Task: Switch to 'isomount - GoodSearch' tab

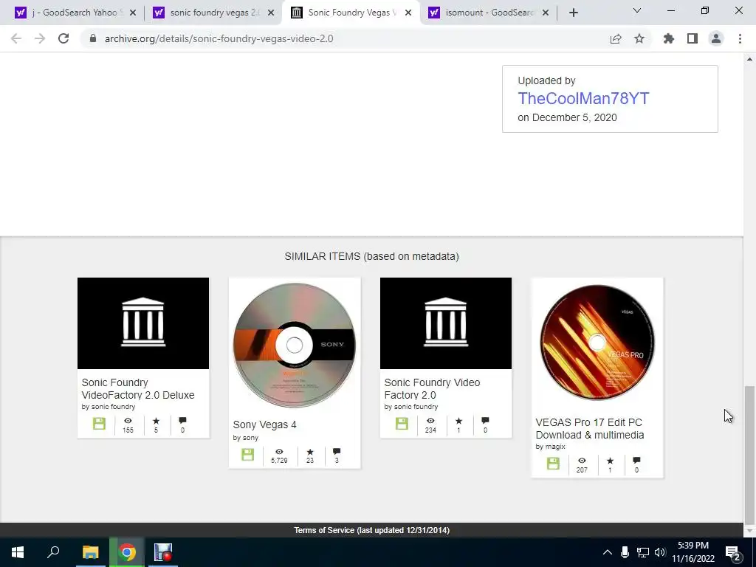Action: (x=488, y=13)
